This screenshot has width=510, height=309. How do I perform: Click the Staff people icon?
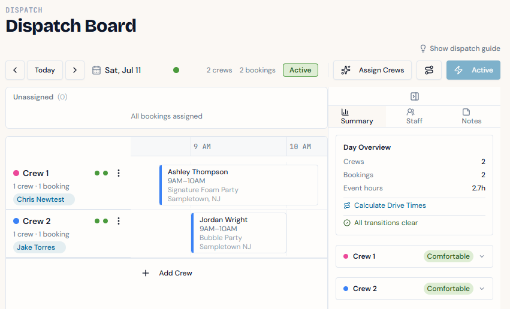[411, 112]
